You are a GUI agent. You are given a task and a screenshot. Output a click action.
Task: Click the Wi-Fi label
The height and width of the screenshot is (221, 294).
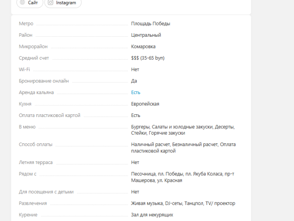pos(24,69)
